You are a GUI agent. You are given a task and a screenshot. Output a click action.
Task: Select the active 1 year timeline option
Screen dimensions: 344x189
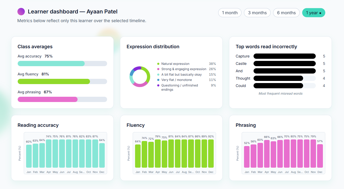(x=314, y=12)
